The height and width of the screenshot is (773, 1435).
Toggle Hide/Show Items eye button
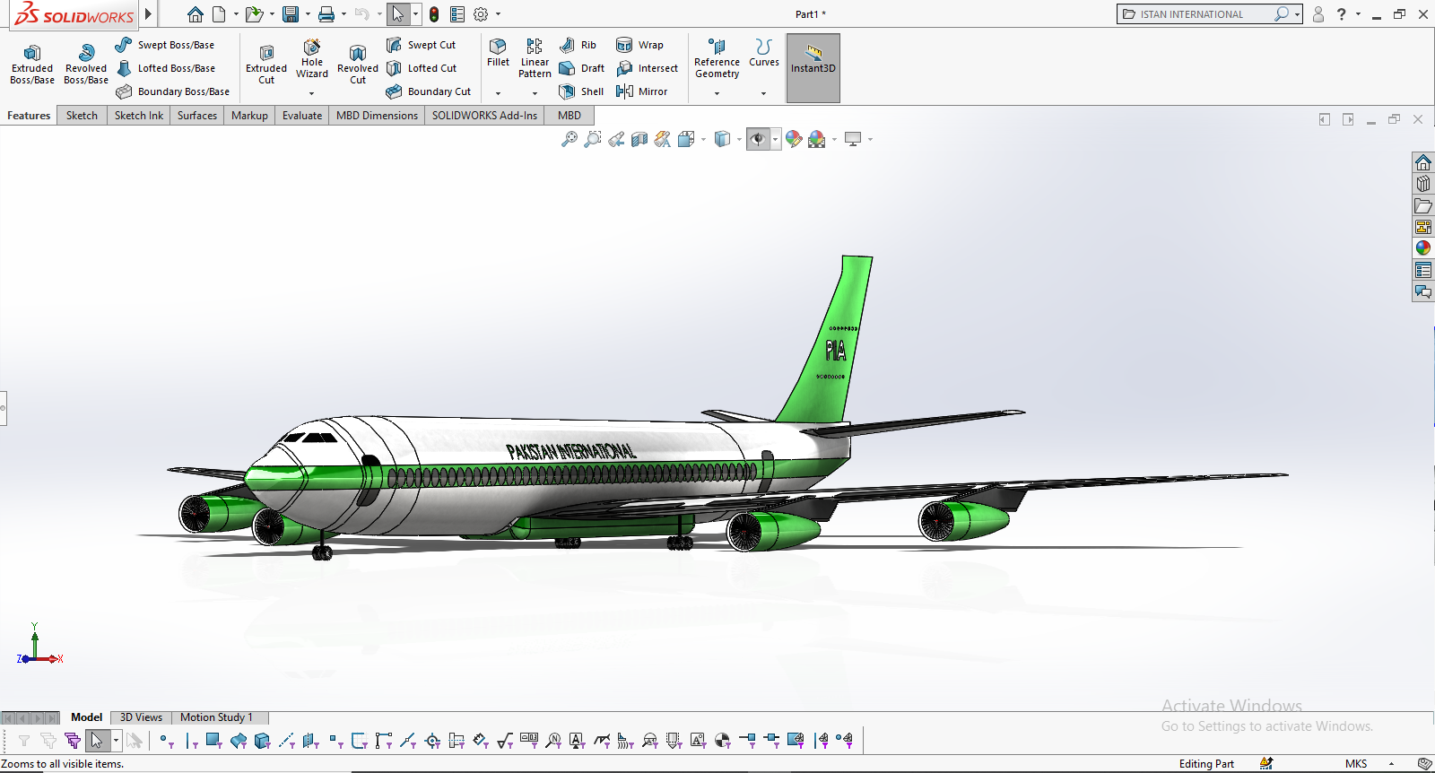click(758, 139)
